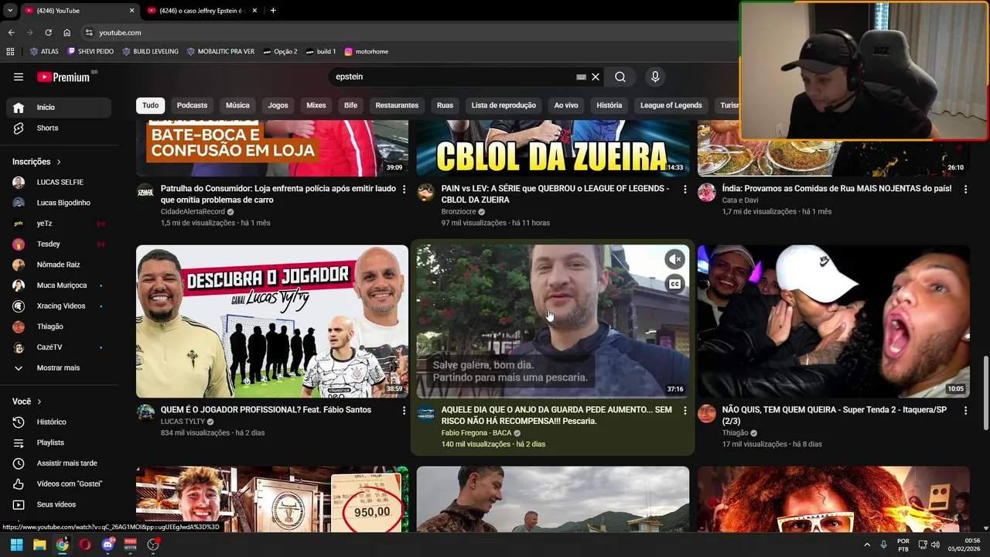
Task: Open the tab search dropdown arrow
Action: 10,10
